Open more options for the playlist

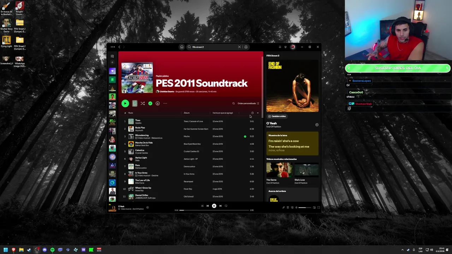pyautogui.click(x=165, y=103)
